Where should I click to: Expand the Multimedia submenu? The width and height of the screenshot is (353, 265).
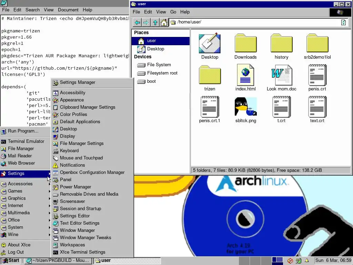tap(26, 213)
